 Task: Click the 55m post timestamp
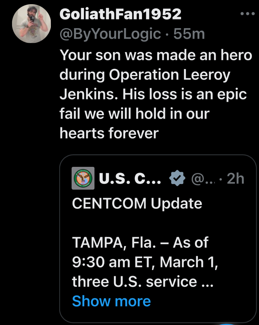pos(189,34)
